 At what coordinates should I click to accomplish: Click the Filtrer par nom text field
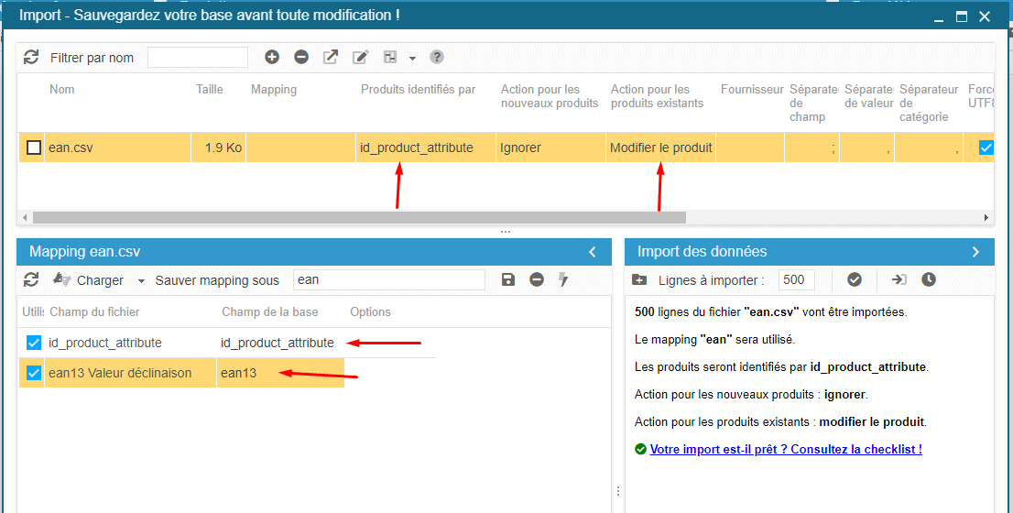(x=198, y=58)
